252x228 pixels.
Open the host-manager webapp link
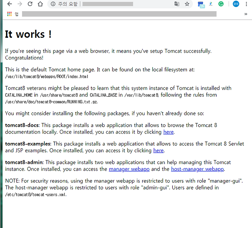point(197,169)
